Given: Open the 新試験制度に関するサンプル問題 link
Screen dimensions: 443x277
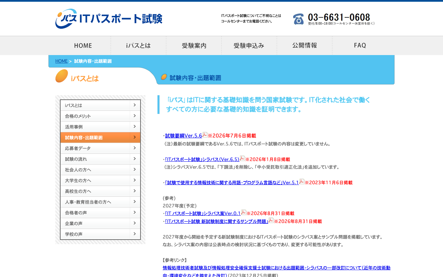Looking at the screenshot, I should coord(217,221).
